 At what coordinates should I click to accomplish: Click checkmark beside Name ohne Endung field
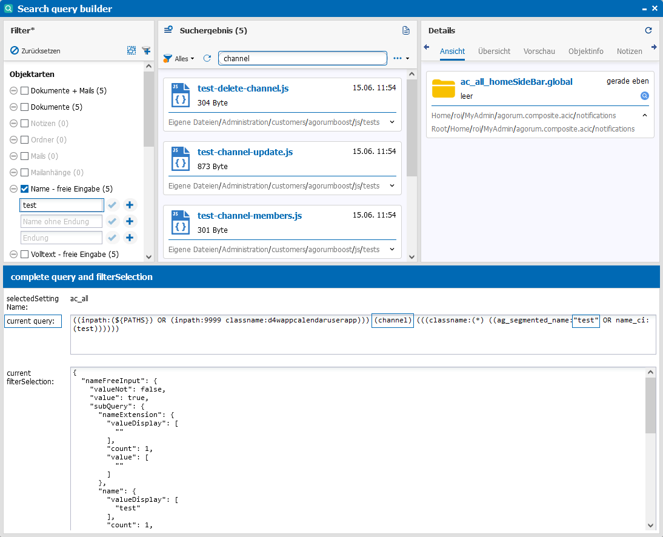tap(112, 221)
